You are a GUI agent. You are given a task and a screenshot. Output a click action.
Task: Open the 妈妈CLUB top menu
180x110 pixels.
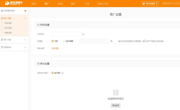pyautogui.click(x=103, y=4)
